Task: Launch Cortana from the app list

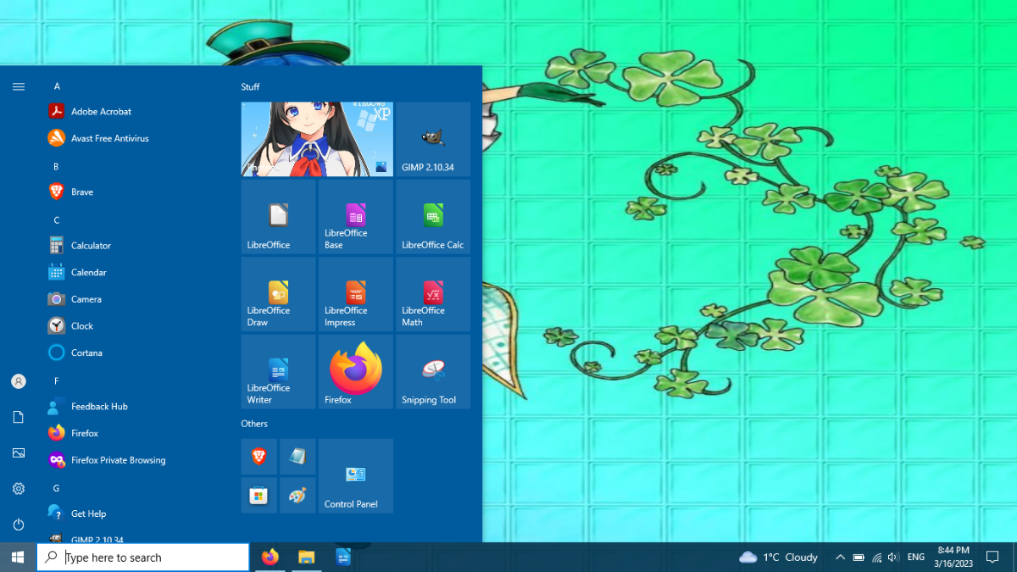Action: coord(136,353)
